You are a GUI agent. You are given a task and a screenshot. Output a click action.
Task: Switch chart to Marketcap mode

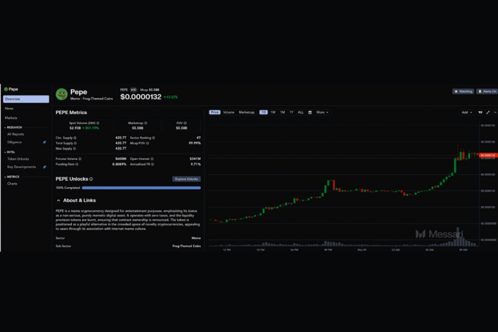pos(247,112)
